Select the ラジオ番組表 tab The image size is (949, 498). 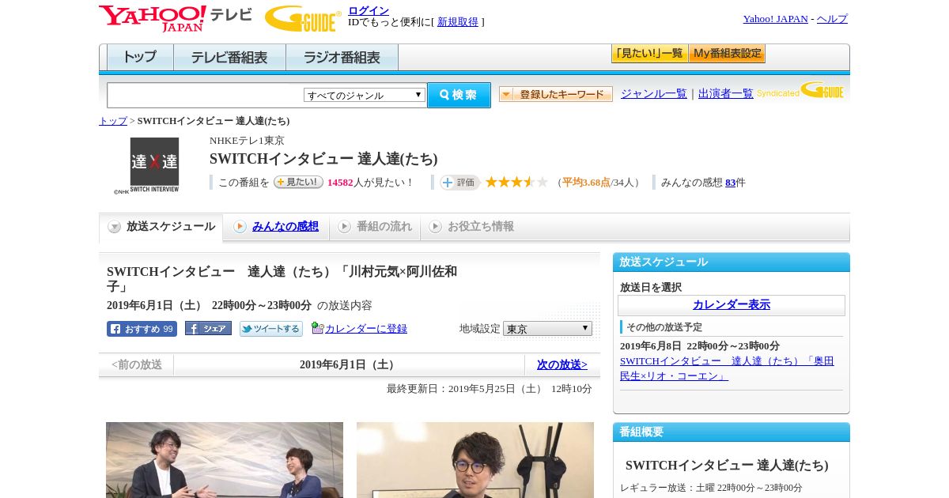tap(342, 58)
